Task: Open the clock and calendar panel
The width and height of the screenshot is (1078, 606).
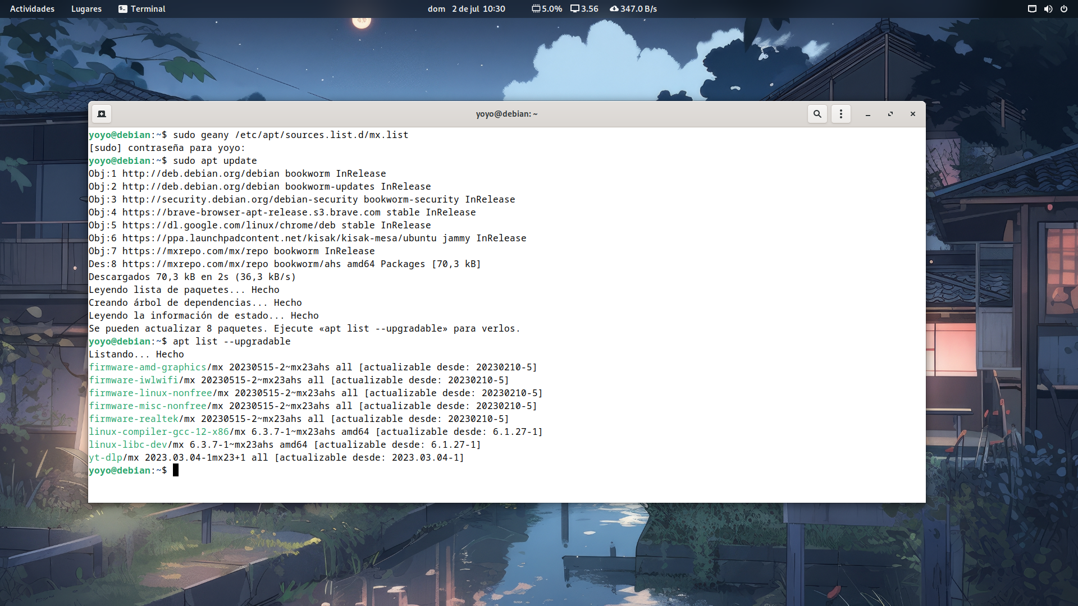Action: (x=466, y=9)
